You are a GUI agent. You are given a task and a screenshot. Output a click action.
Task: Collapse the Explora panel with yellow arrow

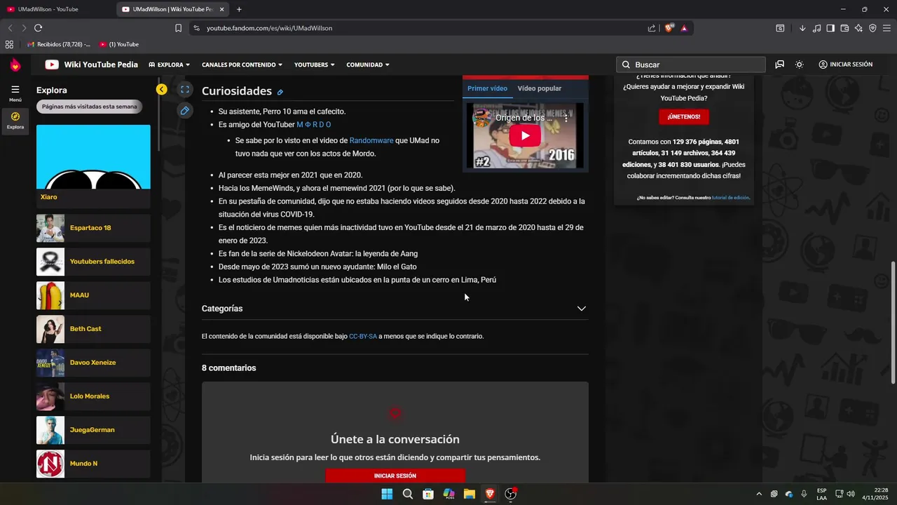coord(162,89)
